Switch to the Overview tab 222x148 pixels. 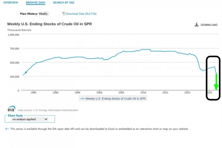(x=11, y=3)
